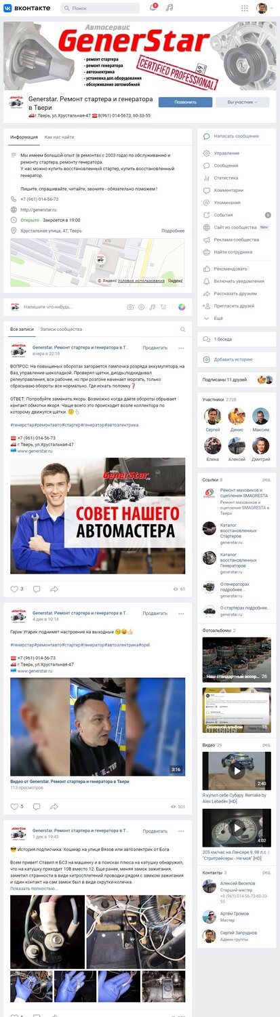Open the colorful post theme circle
Screen dimensions: 280x1017
pyautogui.click(x=182, y=307)
